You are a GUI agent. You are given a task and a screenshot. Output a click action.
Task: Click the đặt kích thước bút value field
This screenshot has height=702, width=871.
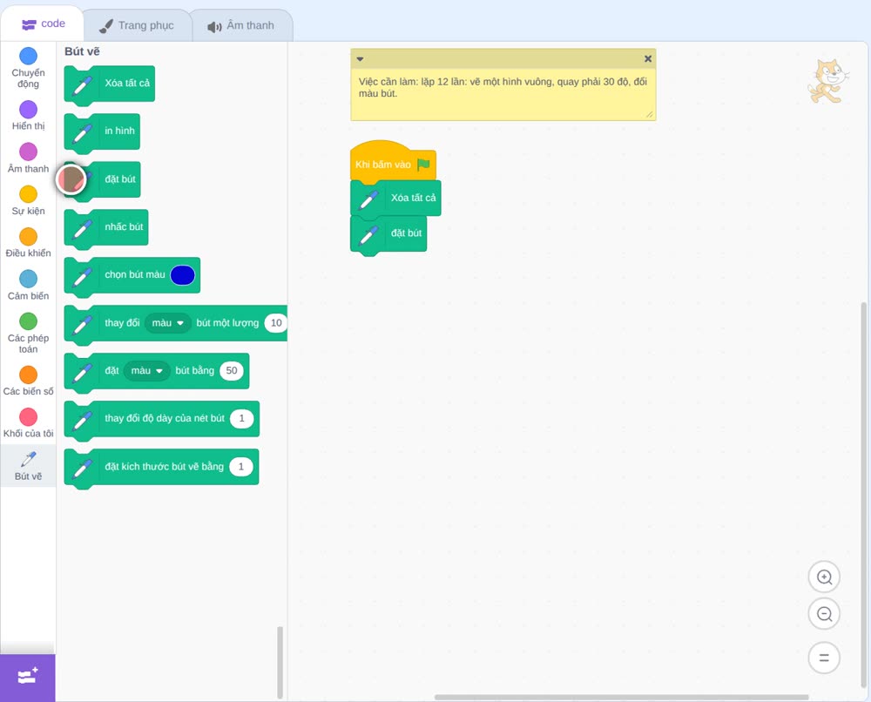coord(241,467)
